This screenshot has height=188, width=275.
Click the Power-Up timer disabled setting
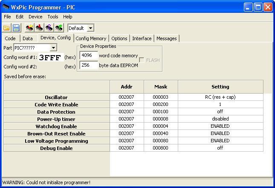click(220, 119)
